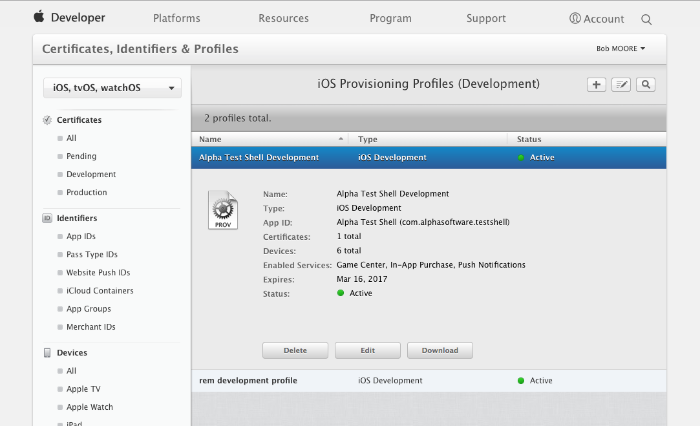Click the Identifiers ID icon
This screenshot has width=700, height=426.
(47, 218)
